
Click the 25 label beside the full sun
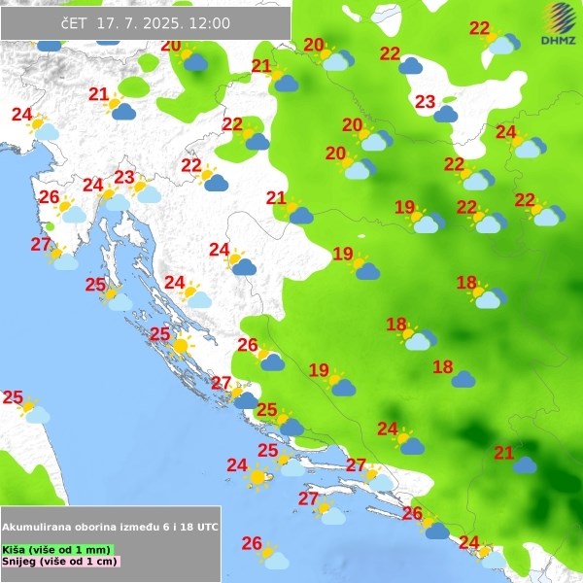point(159,334)
